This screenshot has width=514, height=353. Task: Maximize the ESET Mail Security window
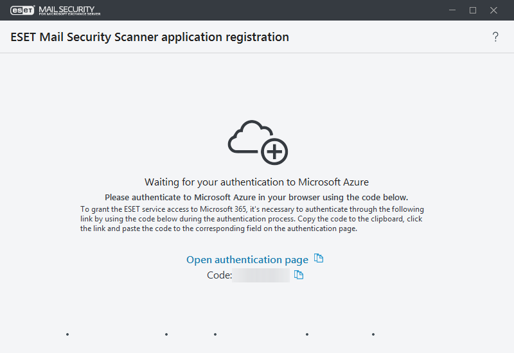click(x=473, y=10)
